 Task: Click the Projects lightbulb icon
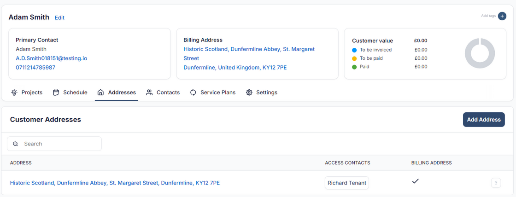pyautogui.click(x=14, y=93)
